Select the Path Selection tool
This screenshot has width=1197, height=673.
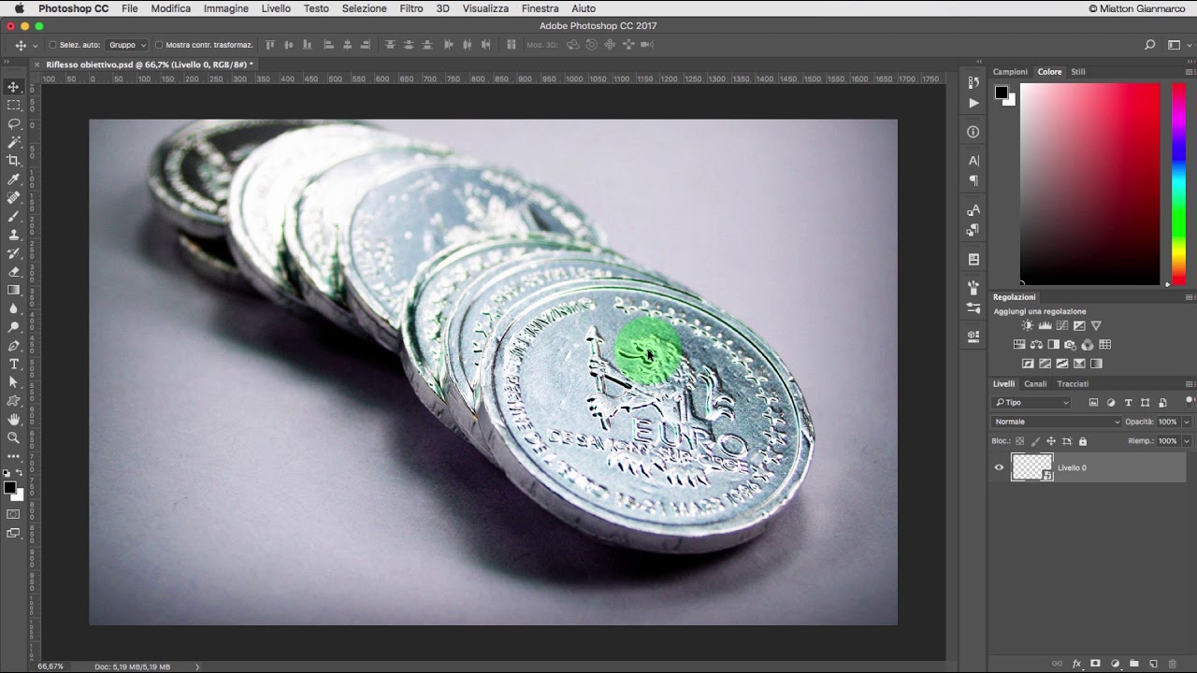coord(13,382)
